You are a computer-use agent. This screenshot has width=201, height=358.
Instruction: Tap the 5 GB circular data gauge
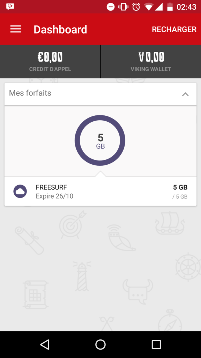pyautogui.click(x=100, y=140)
